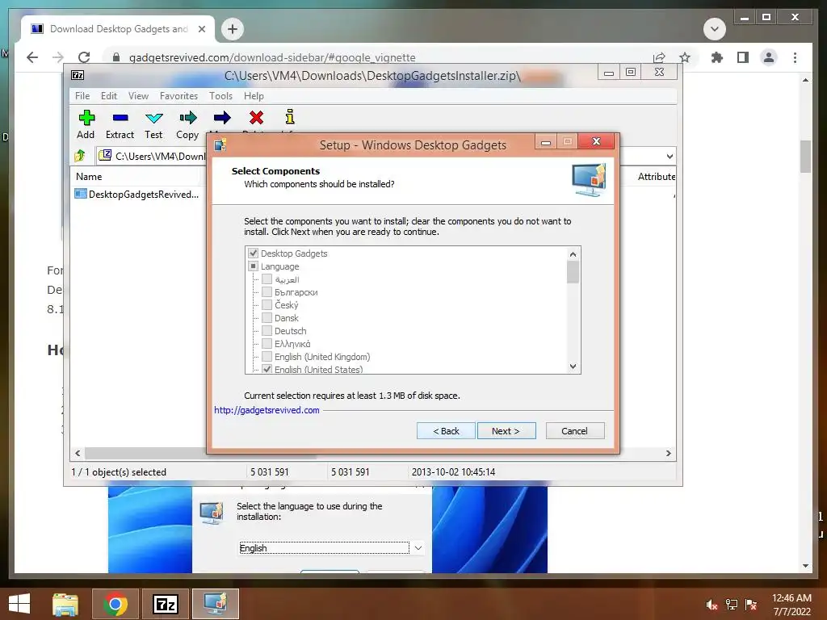The height and width of the screenshot is (620, 827).
Task: Click Next in Setup wizard
Action: [x=506, y=431]
